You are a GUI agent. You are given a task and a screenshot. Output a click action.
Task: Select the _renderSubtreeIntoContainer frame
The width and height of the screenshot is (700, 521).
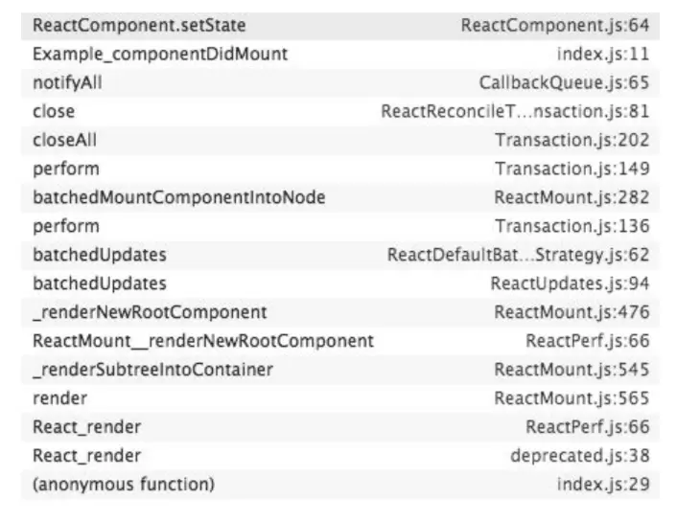[340, 370]
